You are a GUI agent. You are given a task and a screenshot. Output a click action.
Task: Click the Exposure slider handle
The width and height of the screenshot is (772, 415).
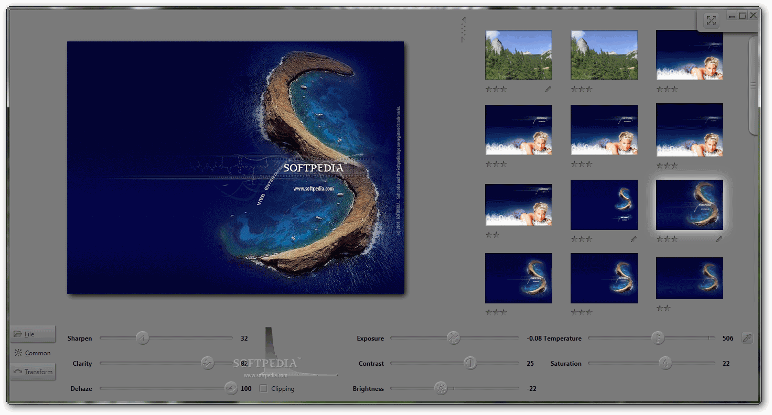[453, 338]
